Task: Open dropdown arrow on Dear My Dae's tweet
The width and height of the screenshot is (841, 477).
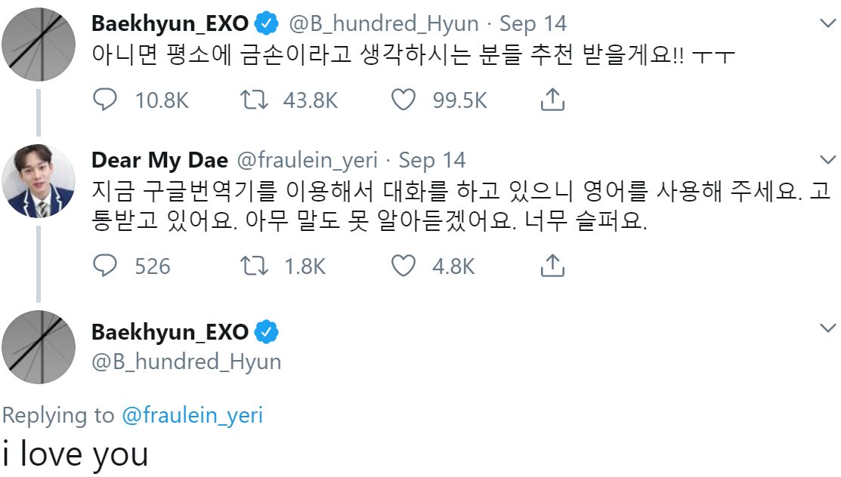Action: coord(828,160)
